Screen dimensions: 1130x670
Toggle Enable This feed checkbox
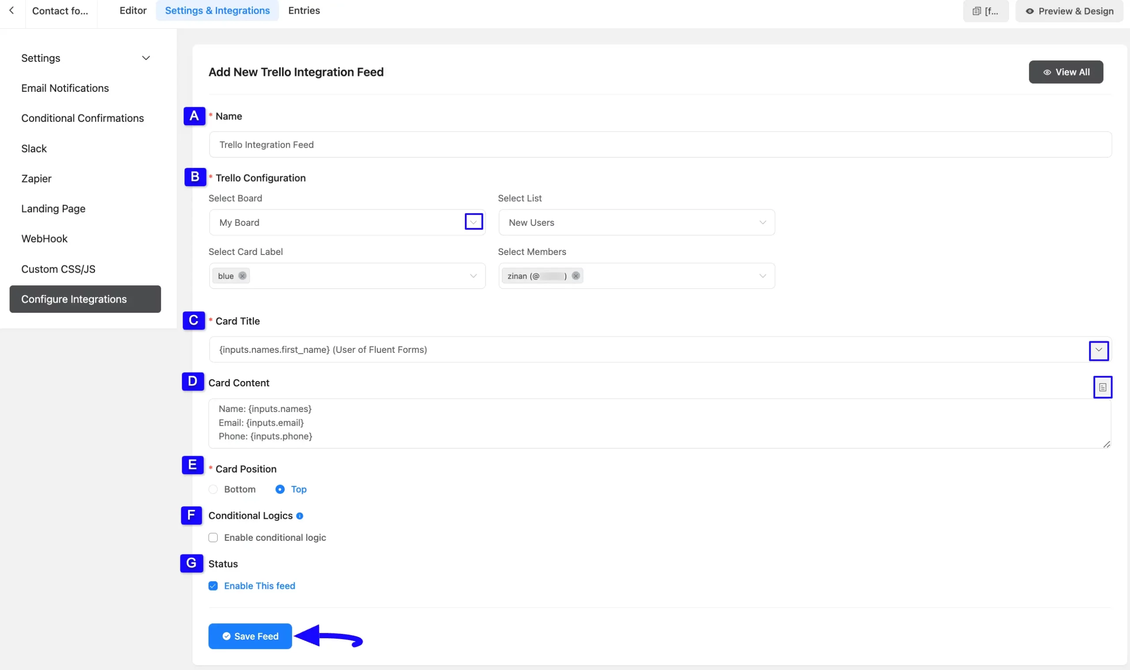(213, 586)
